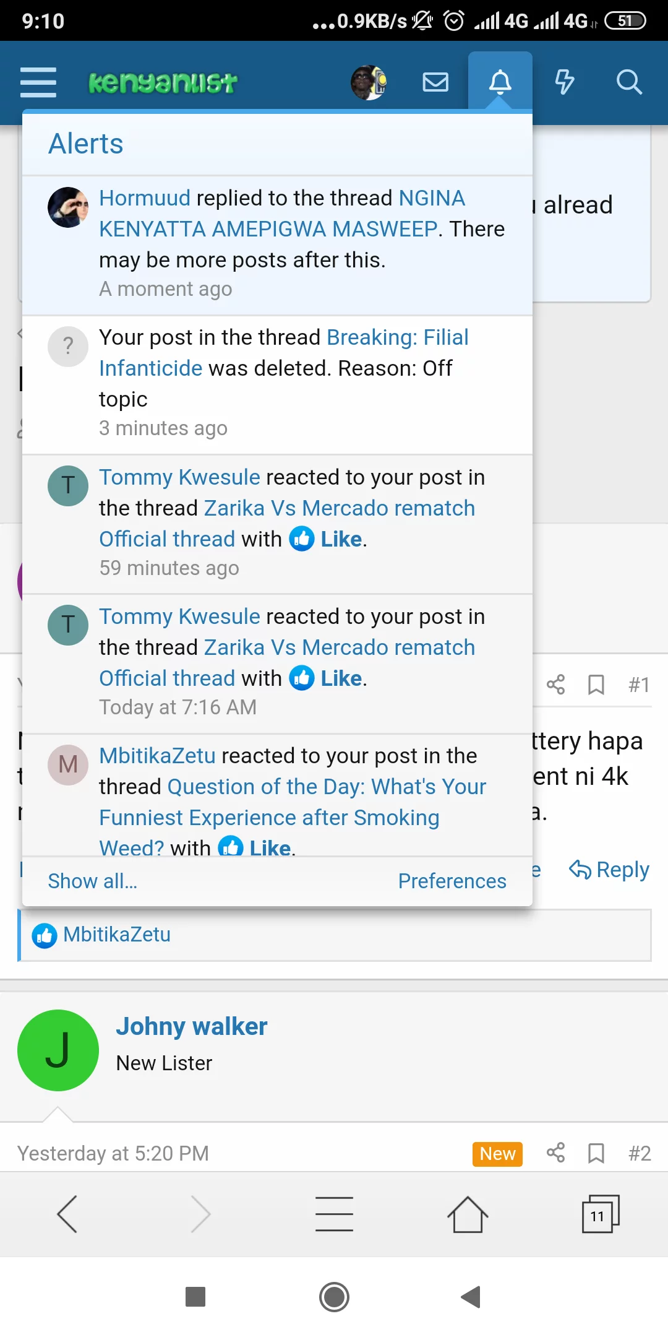
Task: Tap the Kenyanlist logo
Action: point(163,82)
